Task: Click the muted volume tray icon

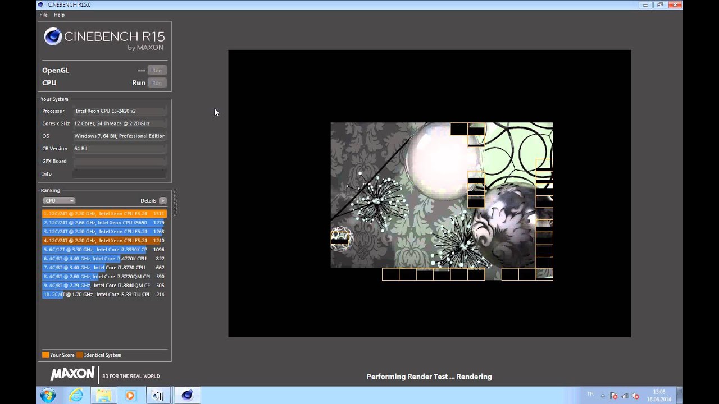Action: [x=635, y=396]
